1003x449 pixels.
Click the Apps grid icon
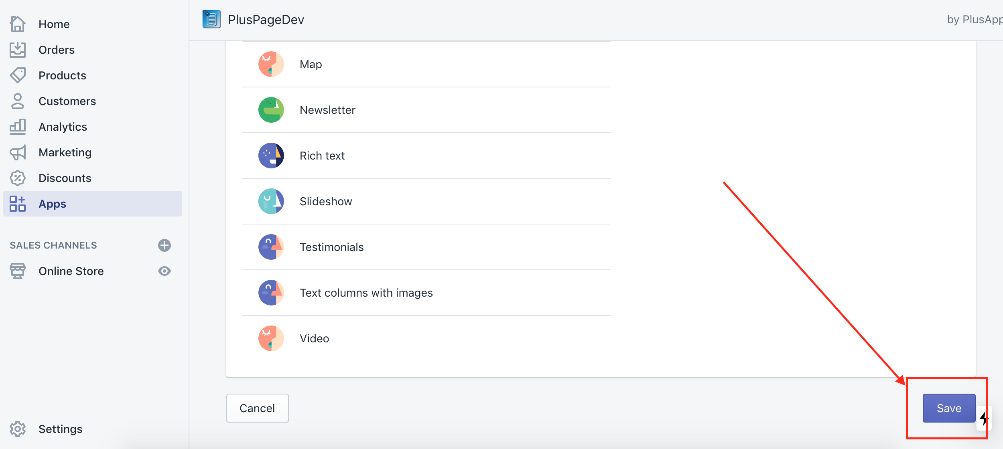(x=18, y=203)
